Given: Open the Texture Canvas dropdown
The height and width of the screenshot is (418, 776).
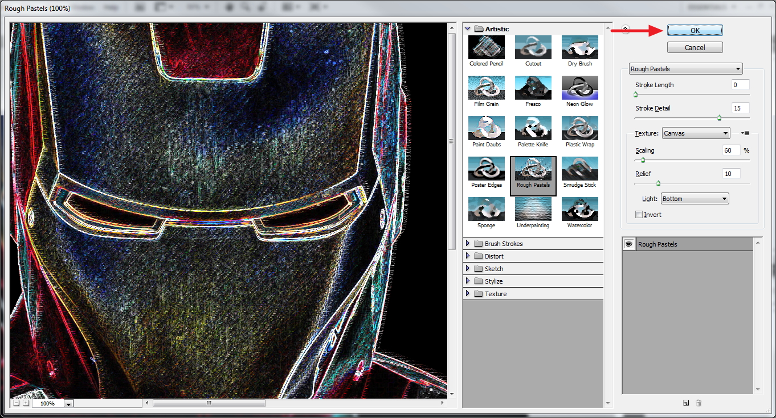Looking at the screenshot, I should pos(696,133).
